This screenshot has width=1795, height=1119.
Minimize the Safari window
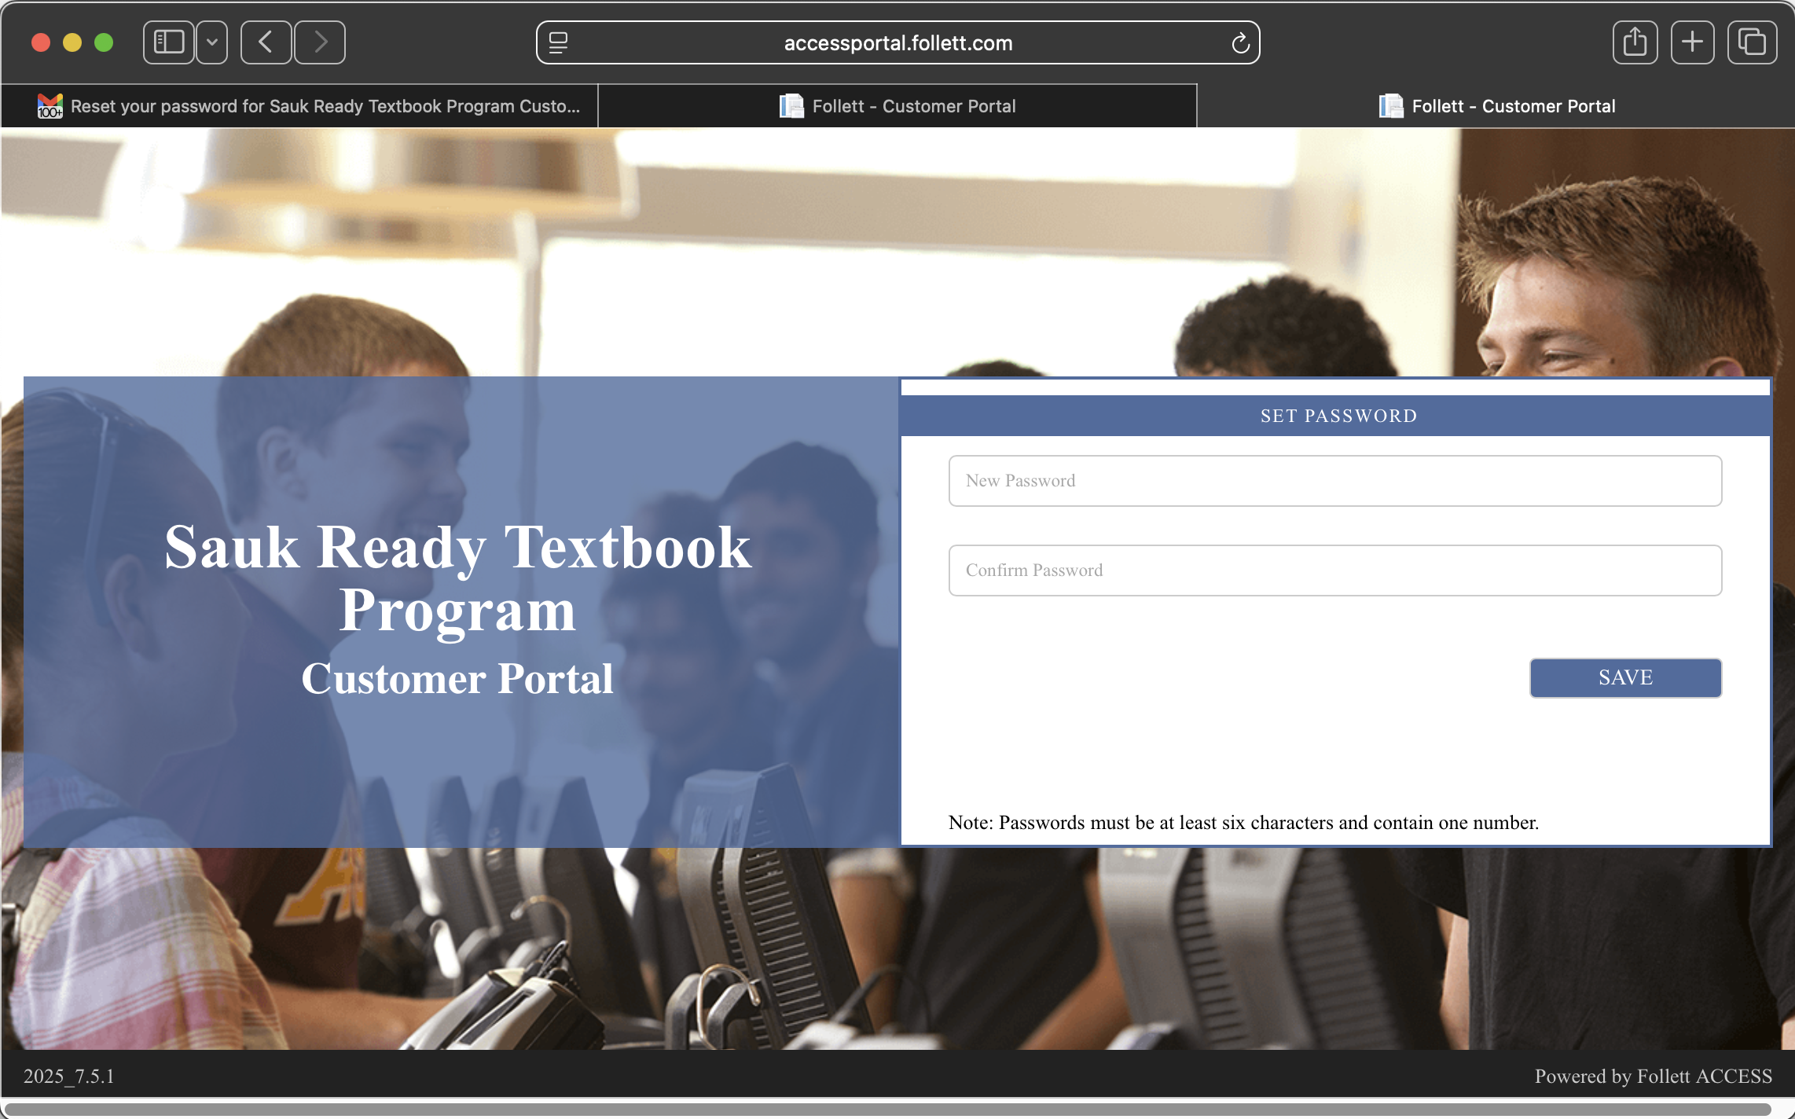pyautogui.click(x=72, y=42)
